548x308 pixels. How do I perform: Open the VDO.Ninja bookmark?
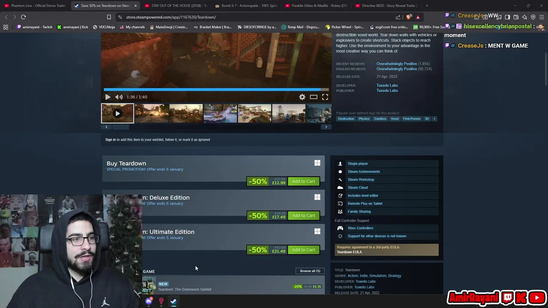click(x=104, y=27)
